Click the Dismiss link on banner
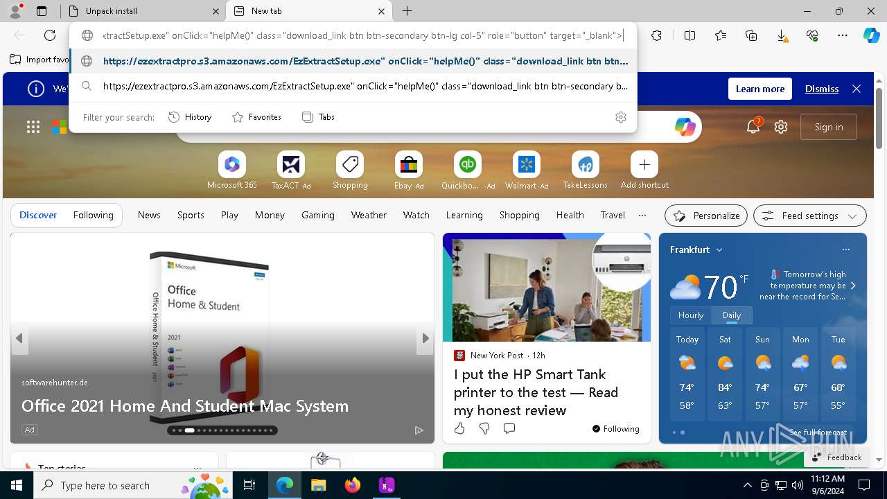Viewport: 887px width, 499px height. (x=822, y=89)
